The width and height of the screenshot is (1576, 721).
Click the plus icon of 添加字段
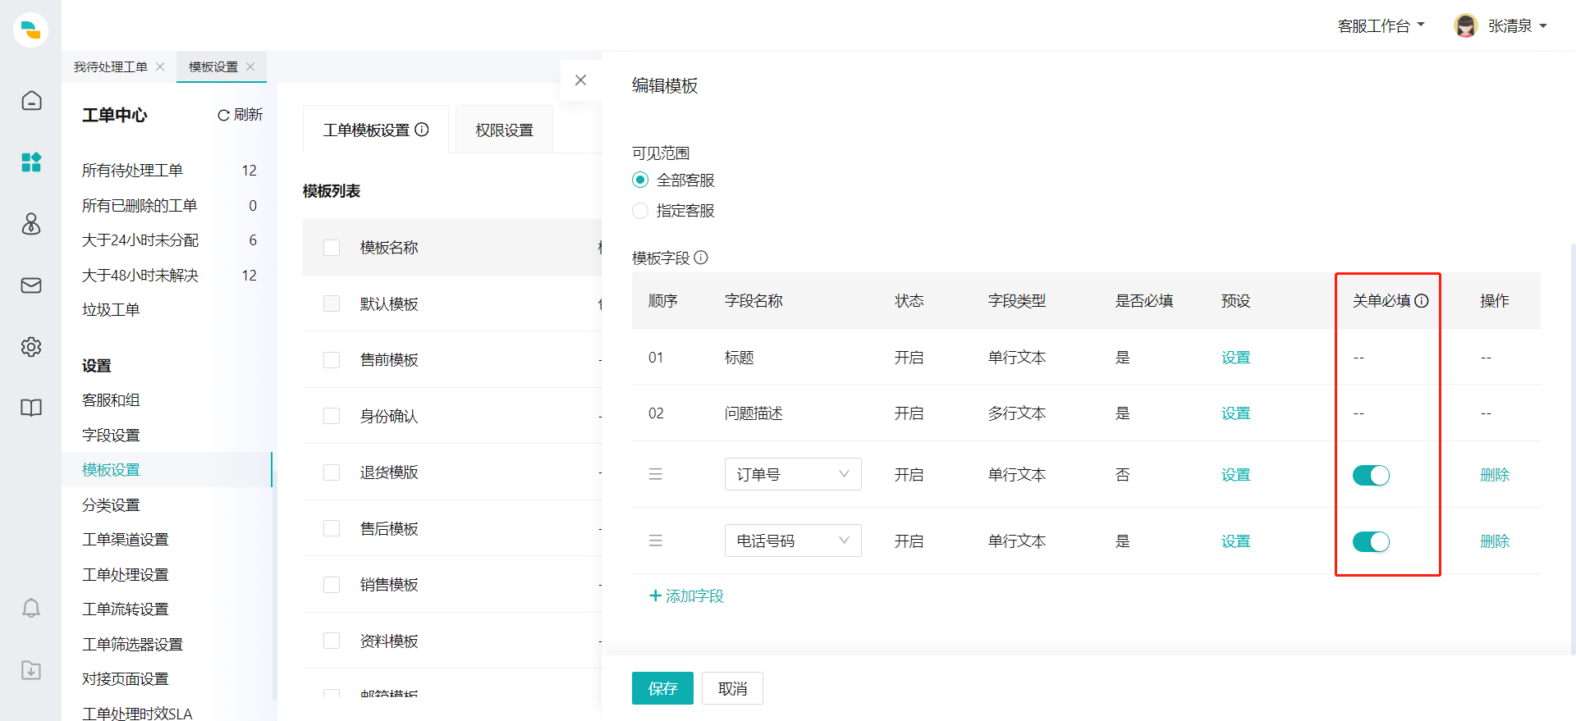tap(655, 596)
